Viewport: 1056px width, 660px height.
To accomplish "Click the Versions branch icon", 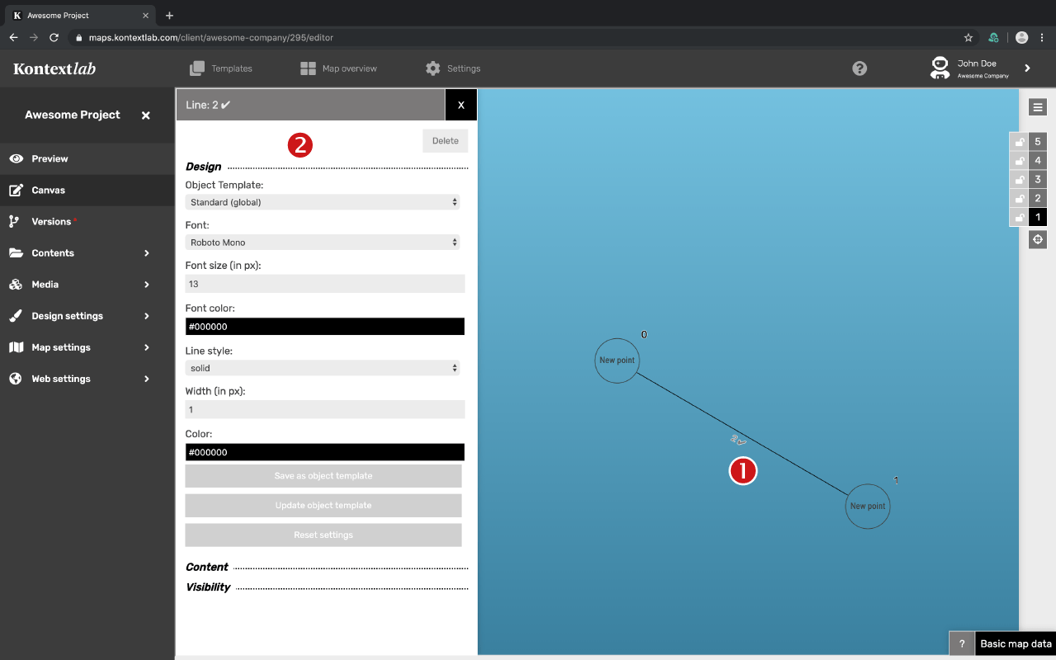I will click(x=14, y=221).
